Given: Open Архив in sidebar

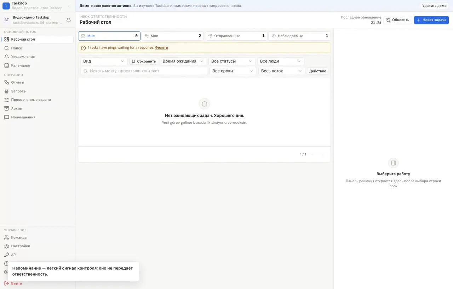Looking at the screenshot, I should 38,108.
